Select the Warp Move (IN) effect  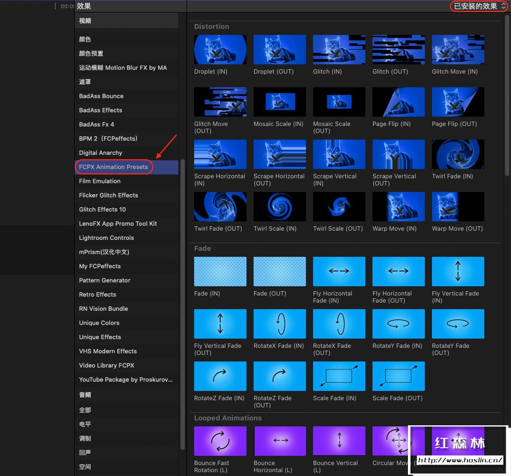398,207
